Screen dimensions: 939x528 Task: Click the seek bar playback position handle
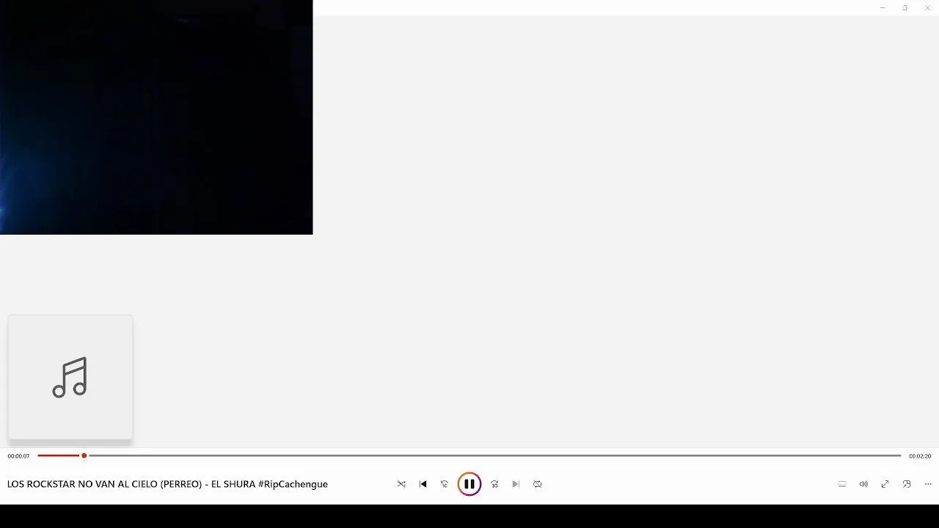[x=84, y=455]
